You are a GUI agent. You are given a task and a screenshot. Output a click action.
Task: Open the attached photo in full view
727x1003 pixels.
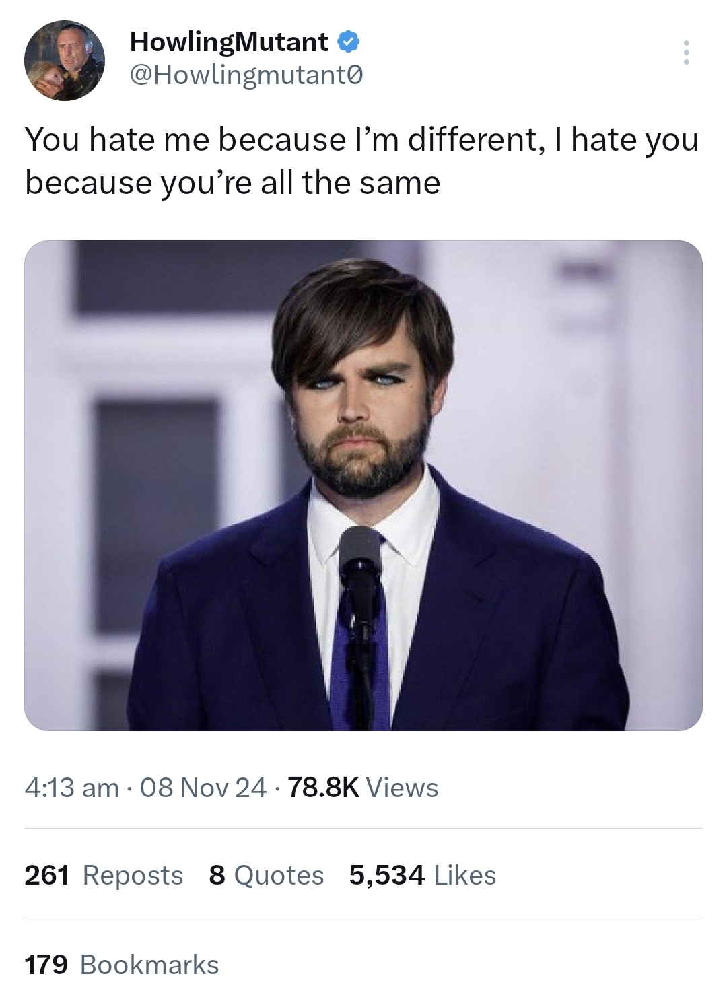click(363, 485)
